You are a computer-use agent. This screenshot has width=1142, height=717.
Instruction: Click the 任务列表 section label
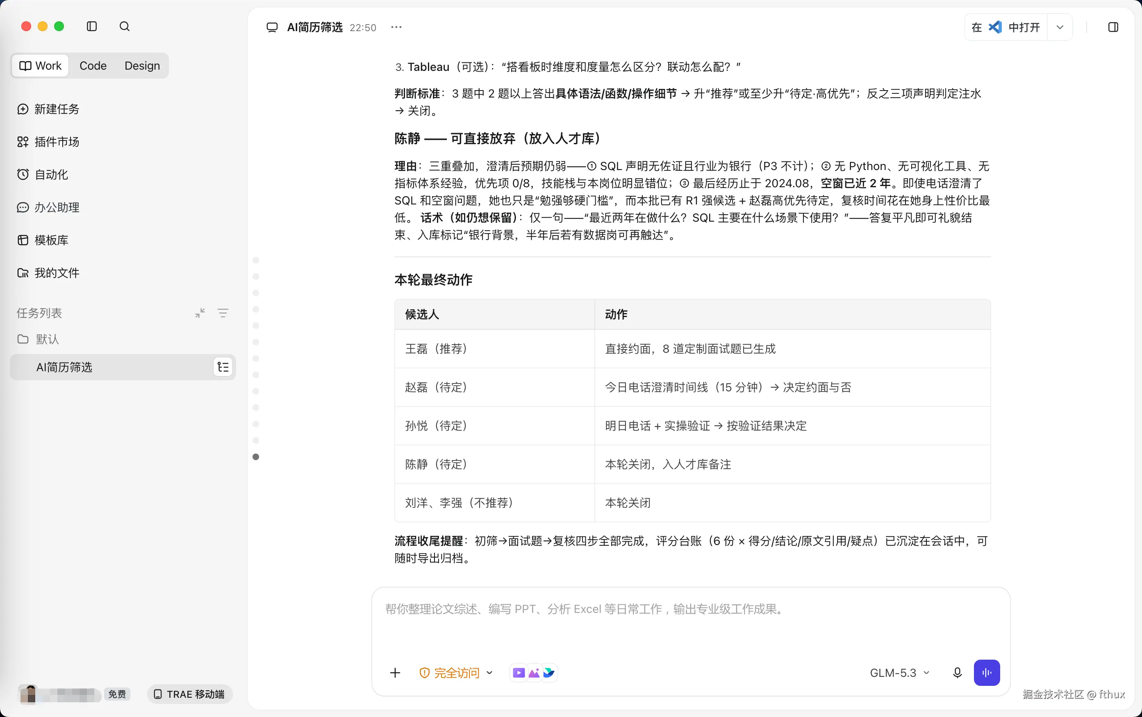pos(39,313)
